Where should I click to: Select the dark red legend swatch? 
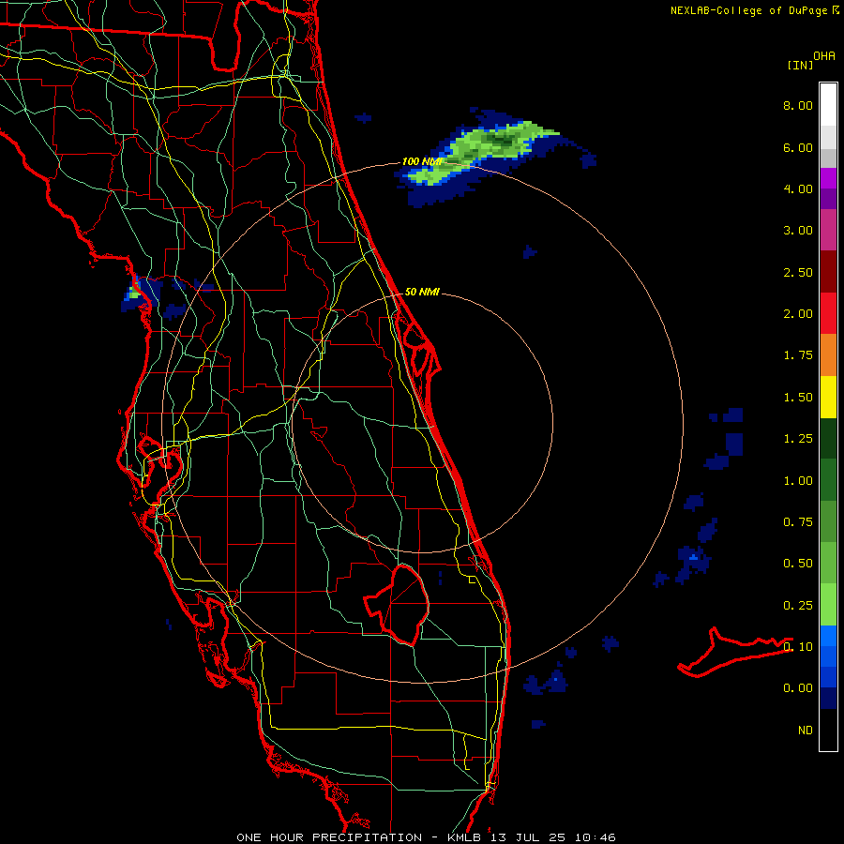[828, 272]
